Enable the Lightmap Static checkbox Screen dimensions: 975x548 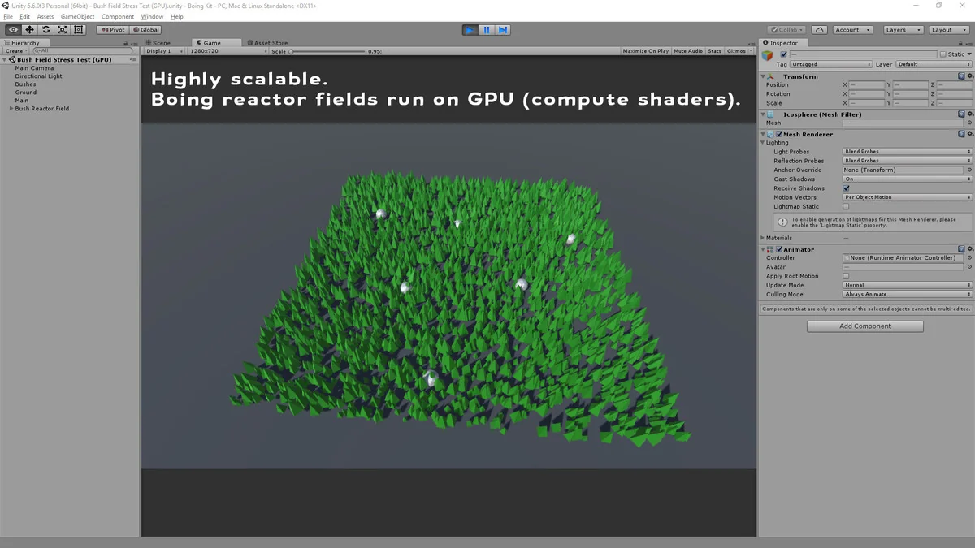846,207
